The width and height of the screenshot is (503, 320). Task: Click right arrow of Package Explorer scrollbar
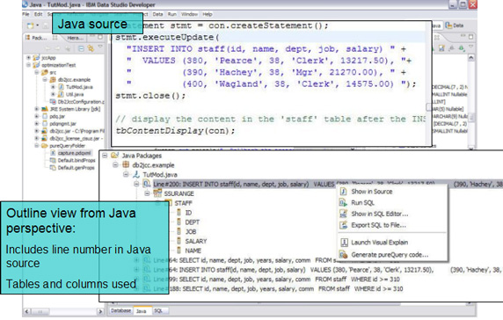pyautogui.click(x=100, y=311)
